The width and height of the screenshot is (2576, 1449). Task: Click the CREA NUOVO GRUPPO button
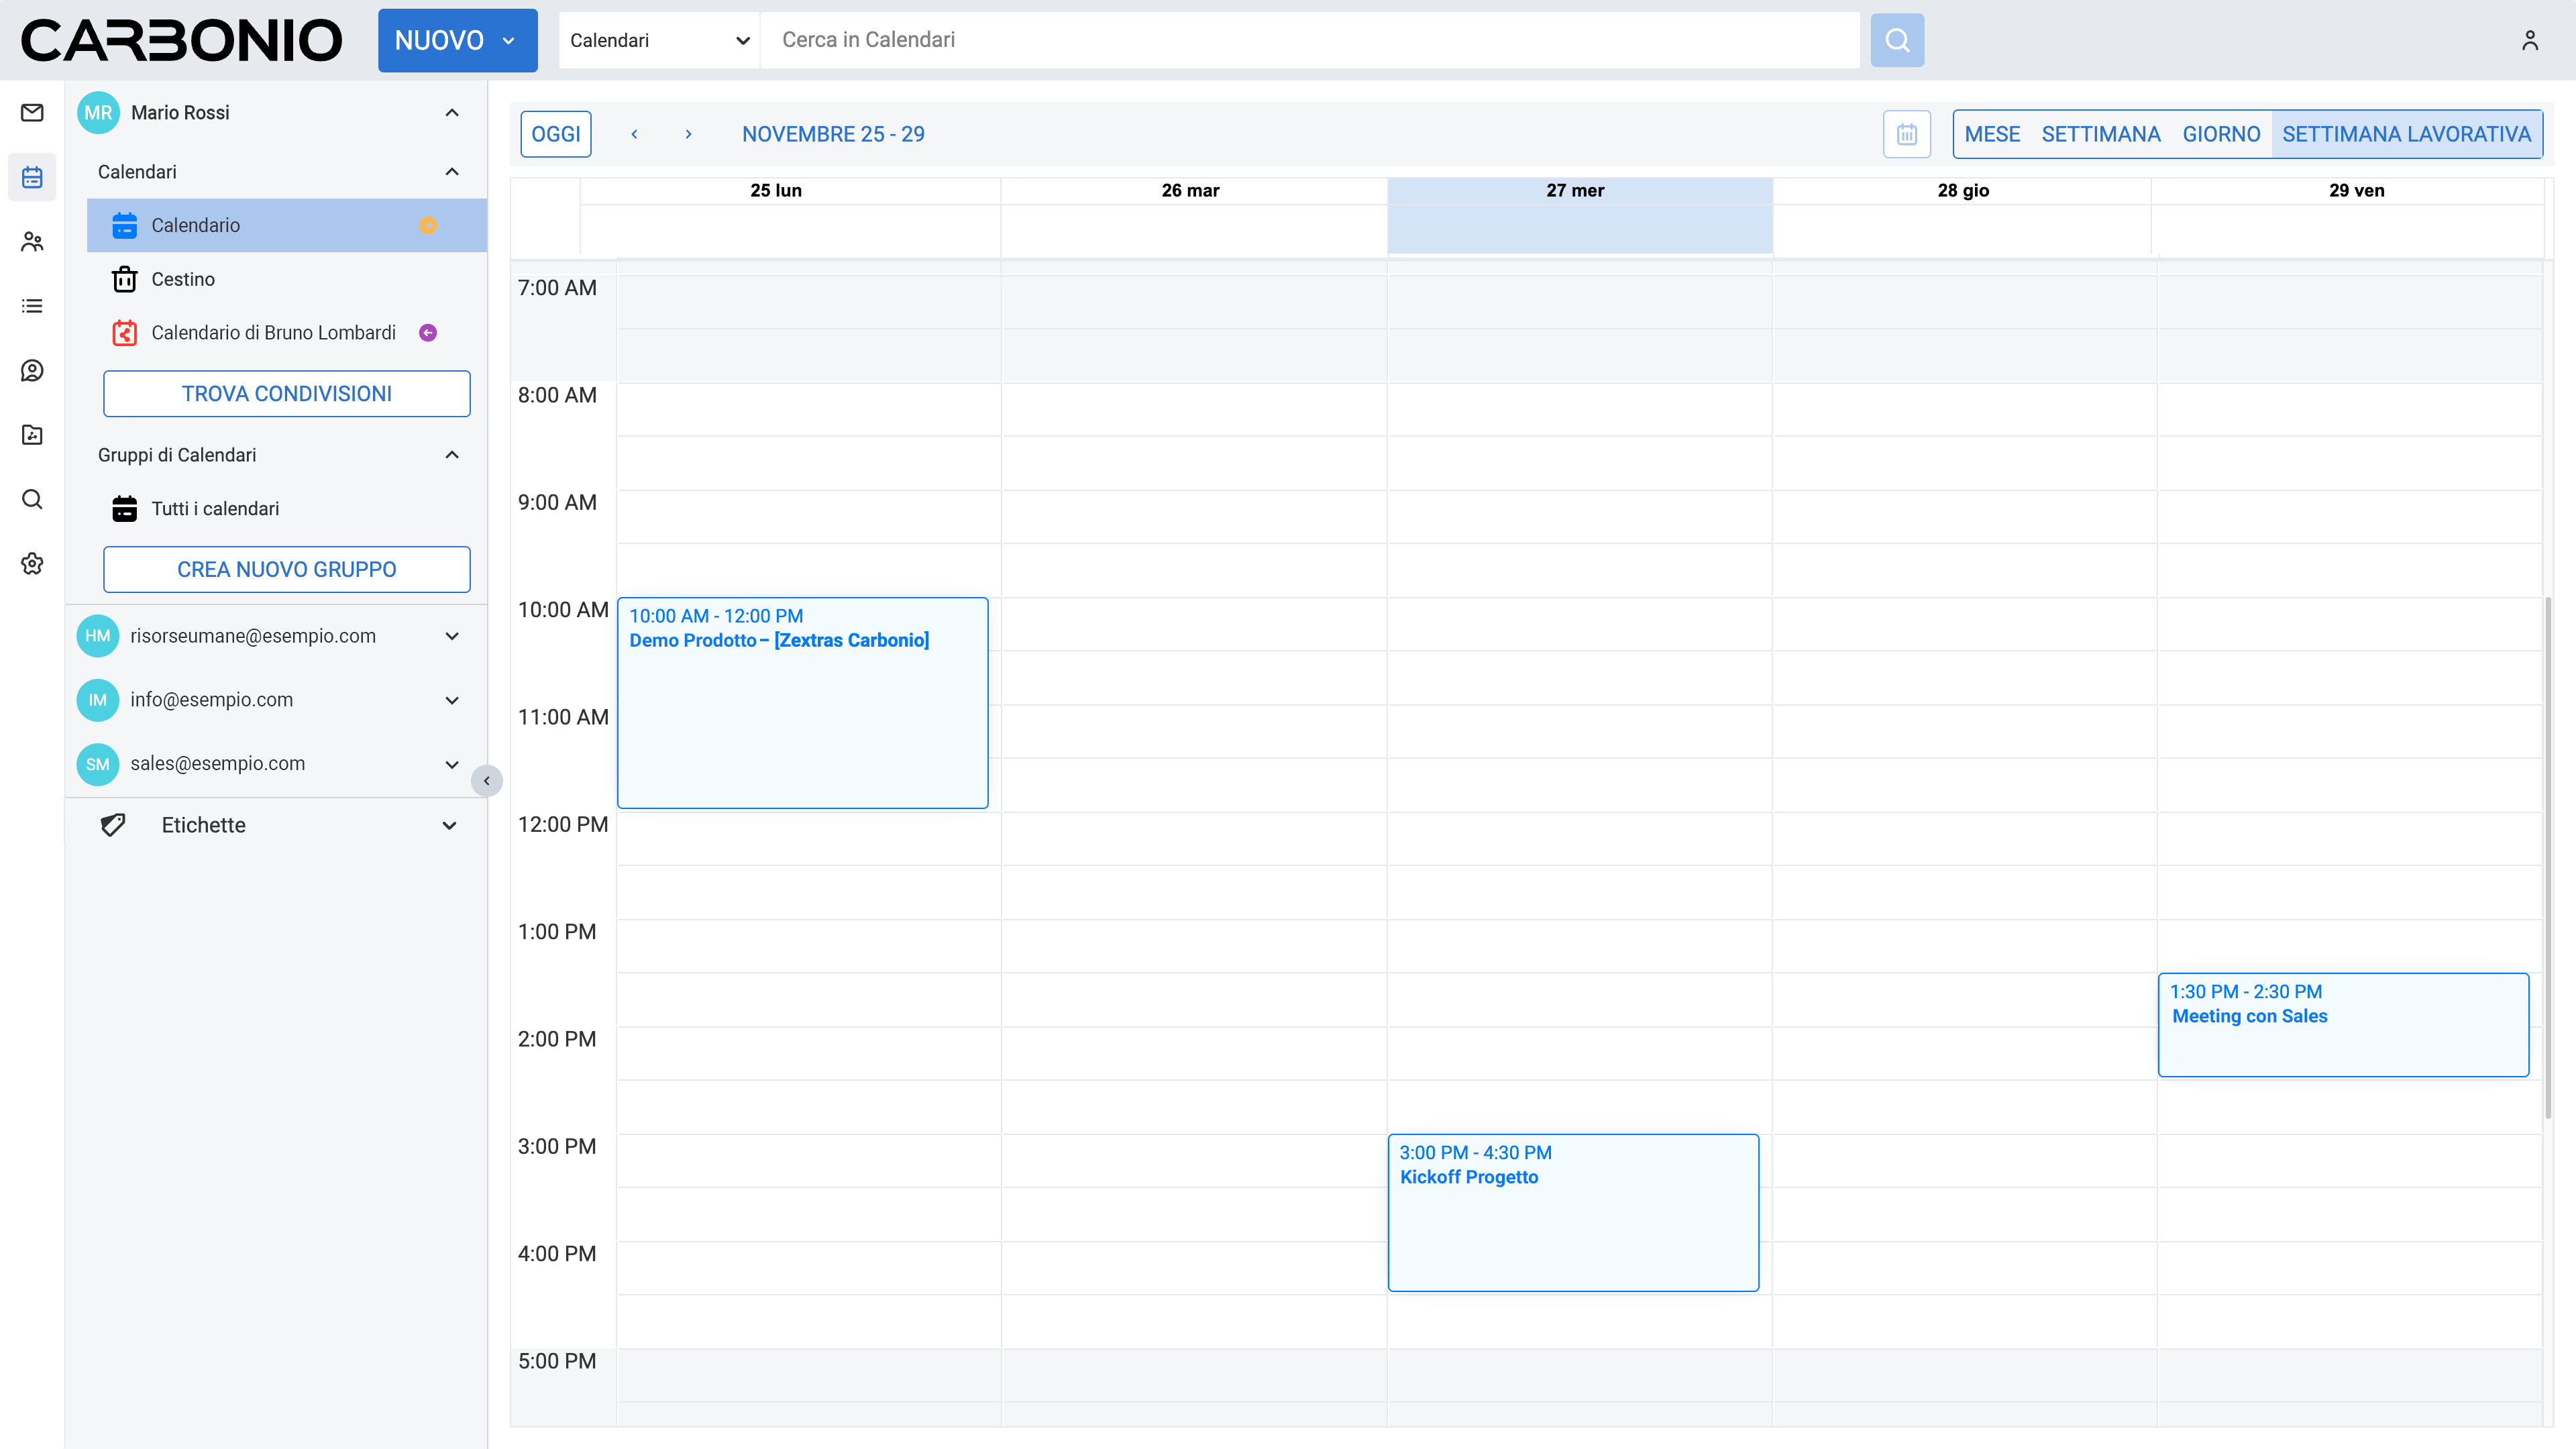coord(286,570)
